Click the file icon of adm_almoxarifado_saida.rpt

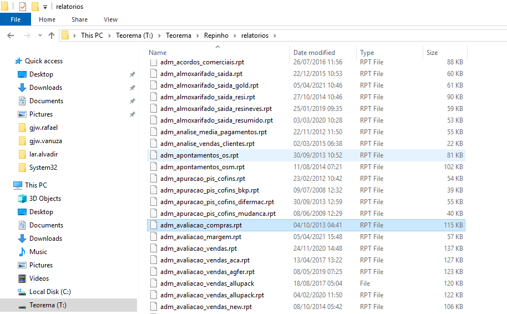(154, 74)
